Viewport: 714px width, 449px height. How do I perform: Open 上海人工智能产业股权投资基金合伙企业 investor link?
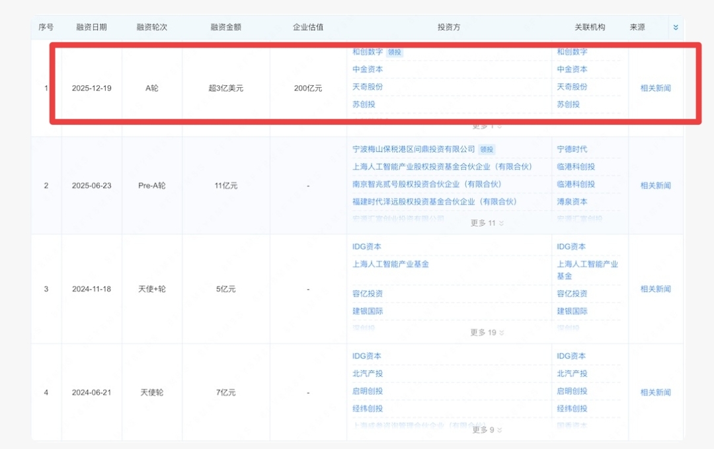pyautogui.click(x=442, y=166)
